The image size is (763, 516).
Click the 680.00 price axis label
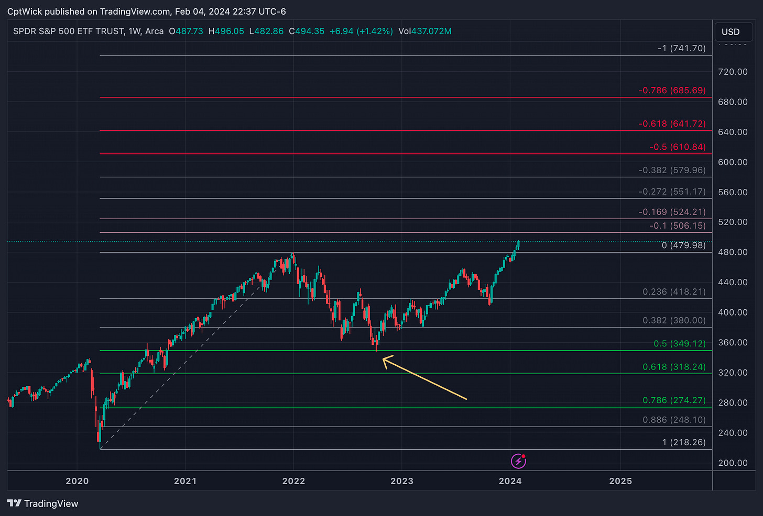733,102
